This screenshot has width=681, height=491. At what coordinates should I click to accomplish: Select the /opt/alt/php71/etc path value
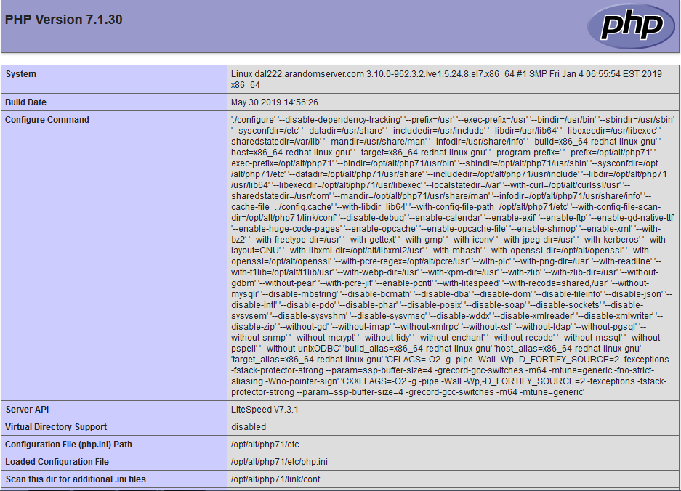[x=265, y=444]
